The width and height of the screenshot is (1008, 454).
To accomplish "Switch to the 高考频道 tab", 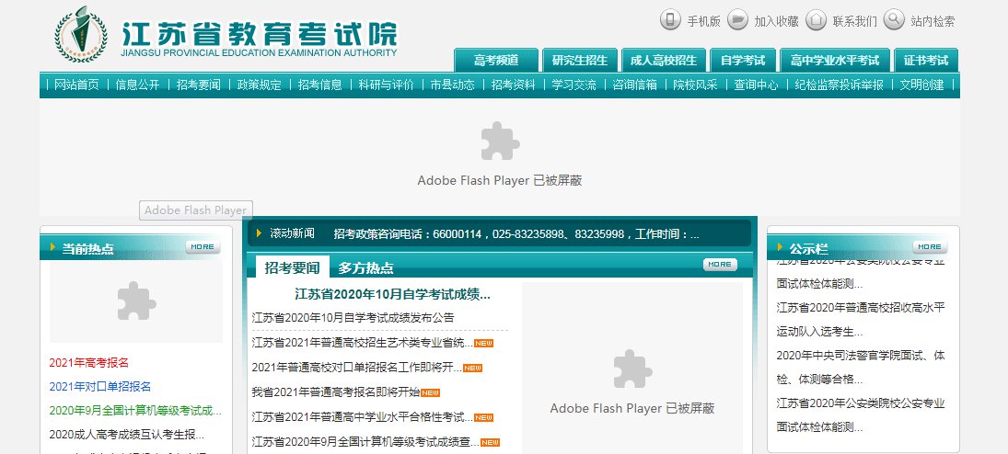I will 496,61.
